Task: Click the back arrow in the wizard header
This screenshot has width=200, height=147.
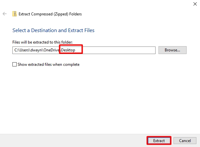Action: (x=5, y=14)
